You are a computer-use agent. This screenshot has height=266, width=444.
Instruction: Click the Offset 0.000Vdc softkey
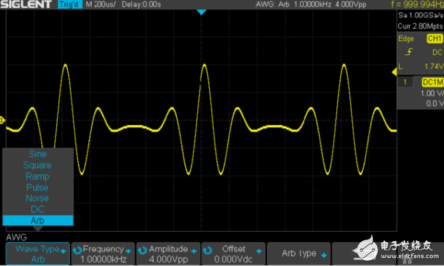(x=233, y=254)
